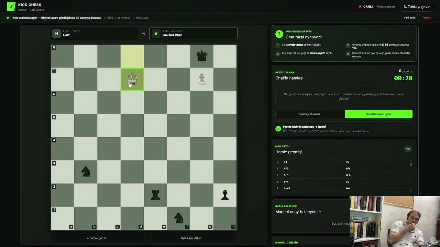This screenshot has height=247, width=440.
Task: Click the 00:28 voting countdown timer
Action: point(403,78)
